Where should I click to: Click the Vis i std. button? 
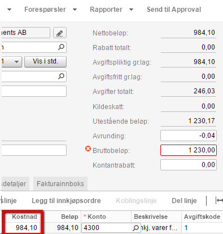(46, 61)
